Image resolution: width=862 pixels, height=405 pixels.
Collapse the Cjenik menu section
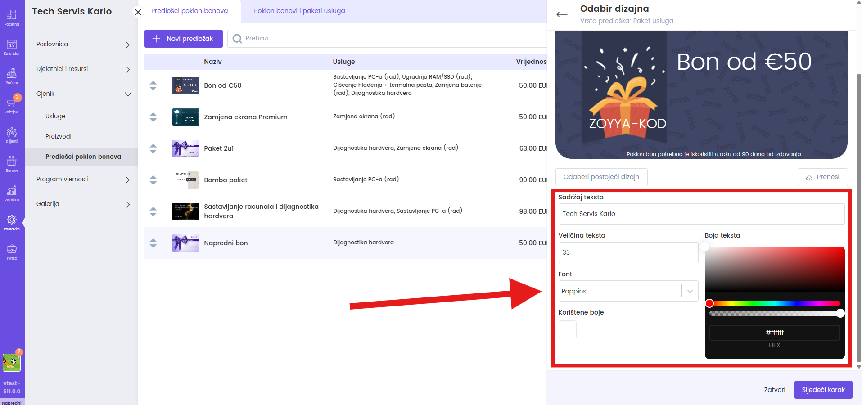(x=83, y=94)
